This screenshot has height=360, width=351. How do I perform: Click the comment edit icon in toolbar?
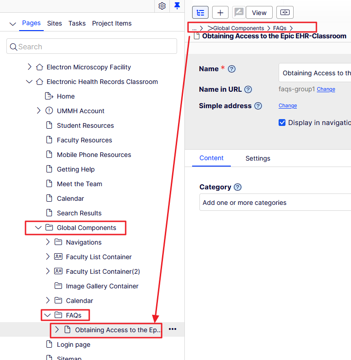[x=239, y=12]
